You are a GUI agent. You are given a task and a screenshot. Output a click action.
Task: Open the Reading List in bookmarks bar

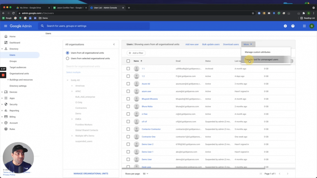coord(307,18)
